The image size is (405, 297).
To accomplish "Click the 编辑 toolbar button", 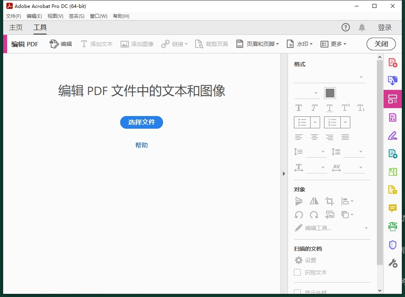I will pos(61,44).
